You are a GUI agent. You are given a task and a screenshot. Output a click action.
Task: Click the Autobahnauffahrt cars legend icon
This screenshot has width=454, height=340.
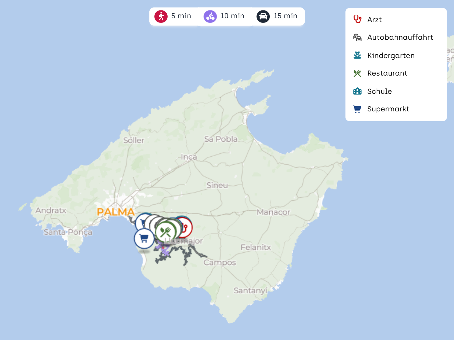[x=357, y=37]
